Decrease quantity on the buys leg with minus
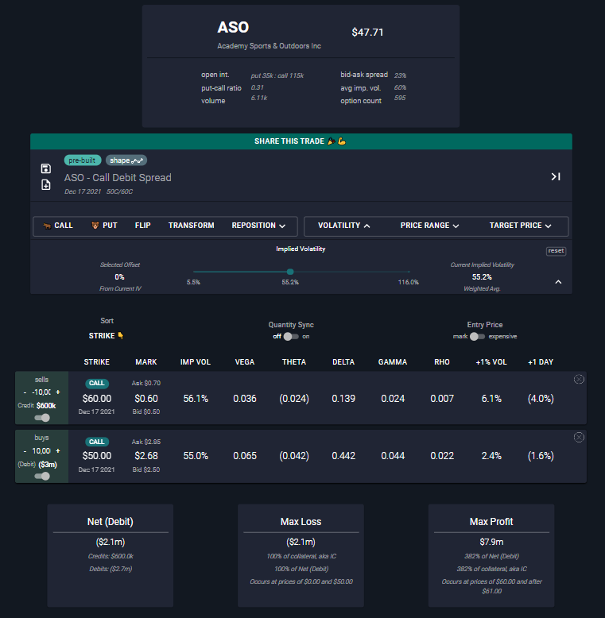Screen dimensions: 605x618 [25, 450]
